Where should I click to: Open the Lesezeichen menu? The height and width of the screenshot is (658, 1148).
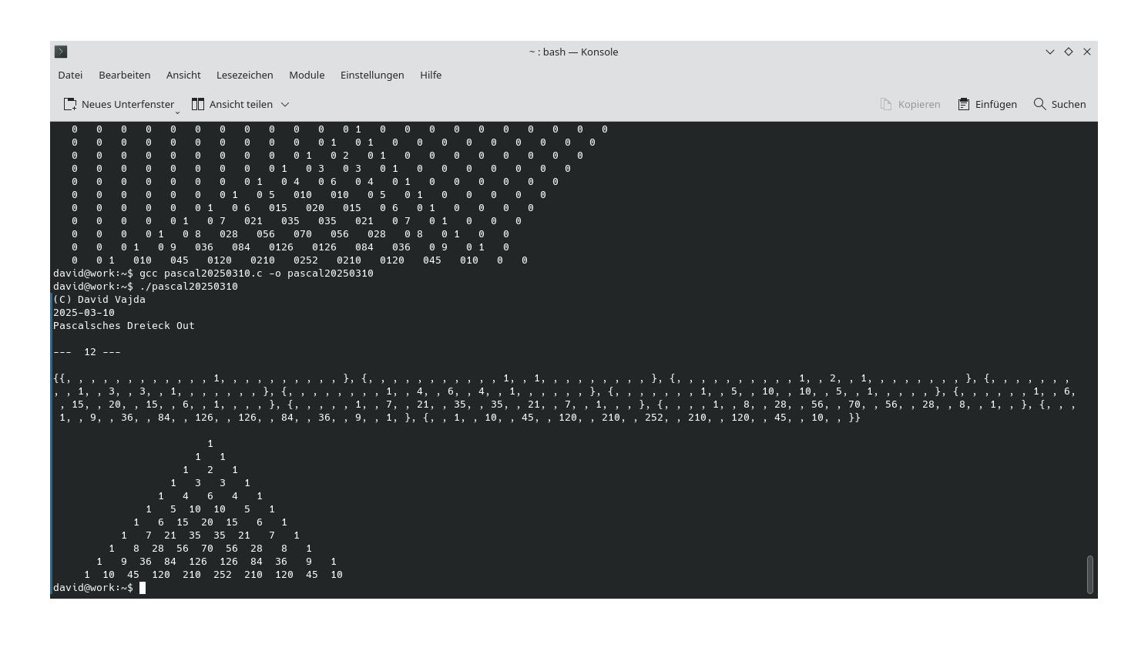(244, 75)
